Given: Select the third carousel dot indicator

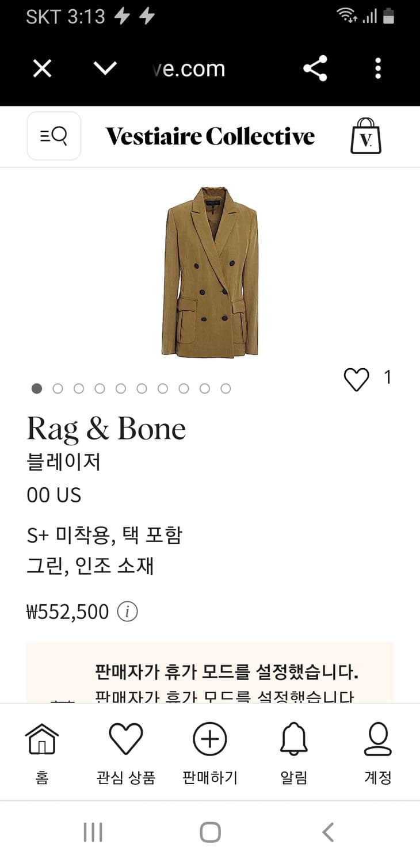Looking at the screenshot, I should 79,388.
